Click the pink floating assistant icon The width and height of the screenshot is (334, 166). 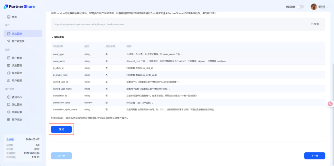coord(330,104)
